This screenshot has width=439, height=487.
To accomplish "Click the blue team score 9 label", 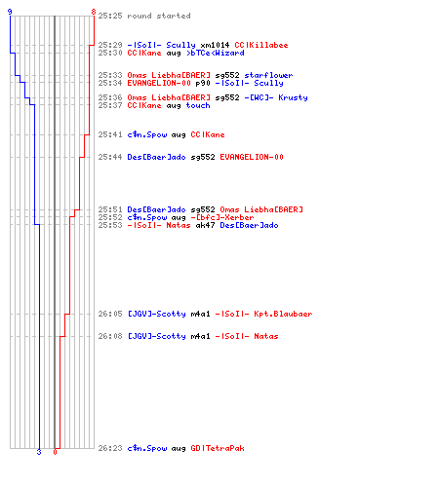I will point(10,12).
